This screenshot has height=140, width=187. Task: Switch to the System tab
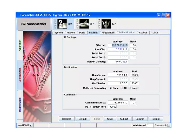[58, 33]
